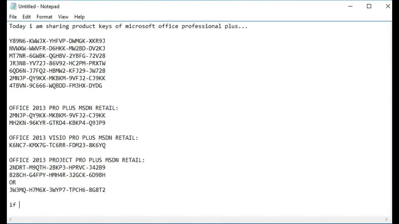This screenshot has width=399, height=224.
Task: Click the Notepad icon in the title bar
Action: coord(13,6)
